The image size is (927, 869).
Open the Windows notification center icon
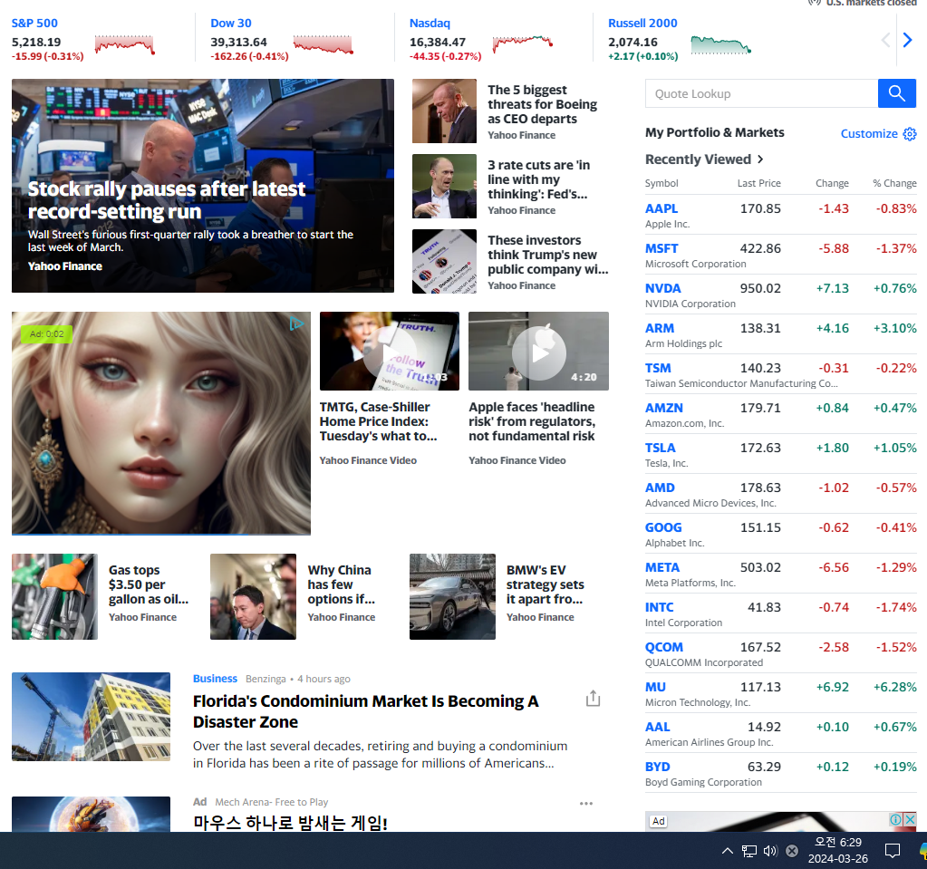coord(893,851)
